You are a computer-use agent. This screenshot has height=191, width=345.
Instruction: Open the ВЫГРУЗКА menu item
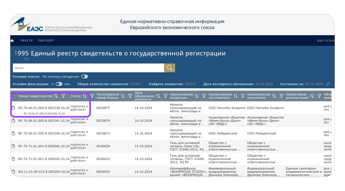(326, 41)
